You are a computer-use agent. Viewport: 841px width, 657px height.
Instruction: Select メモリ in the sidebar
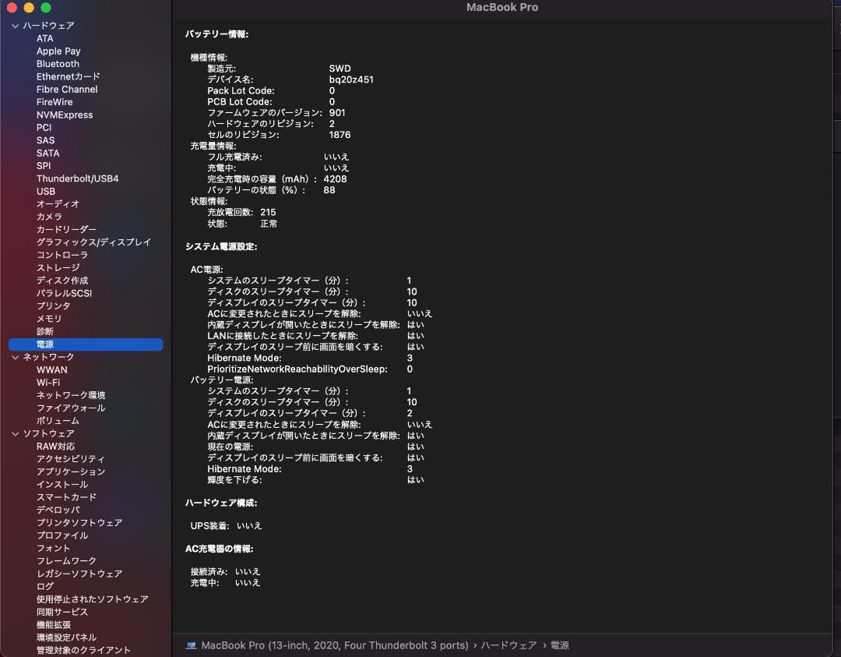coord(49,319)
